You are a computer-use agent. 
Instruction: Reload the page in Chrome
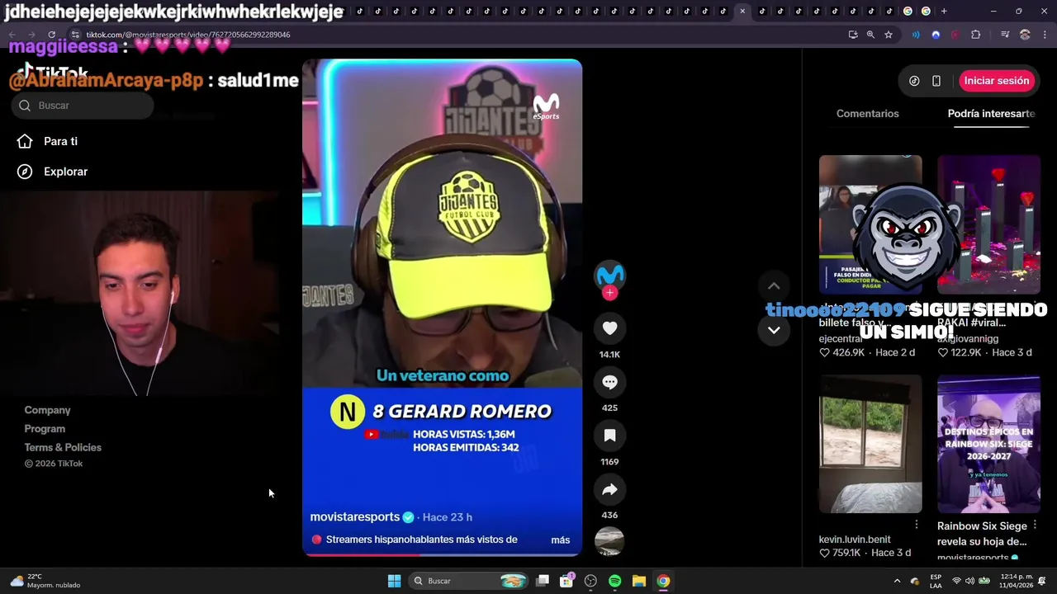[x=51, y=35]
